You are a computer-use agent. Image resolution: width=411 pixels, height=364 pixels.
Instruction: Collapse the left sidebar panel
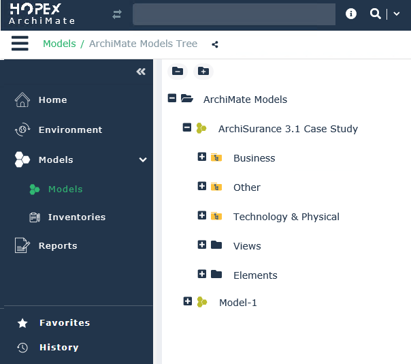coord(141,72)
